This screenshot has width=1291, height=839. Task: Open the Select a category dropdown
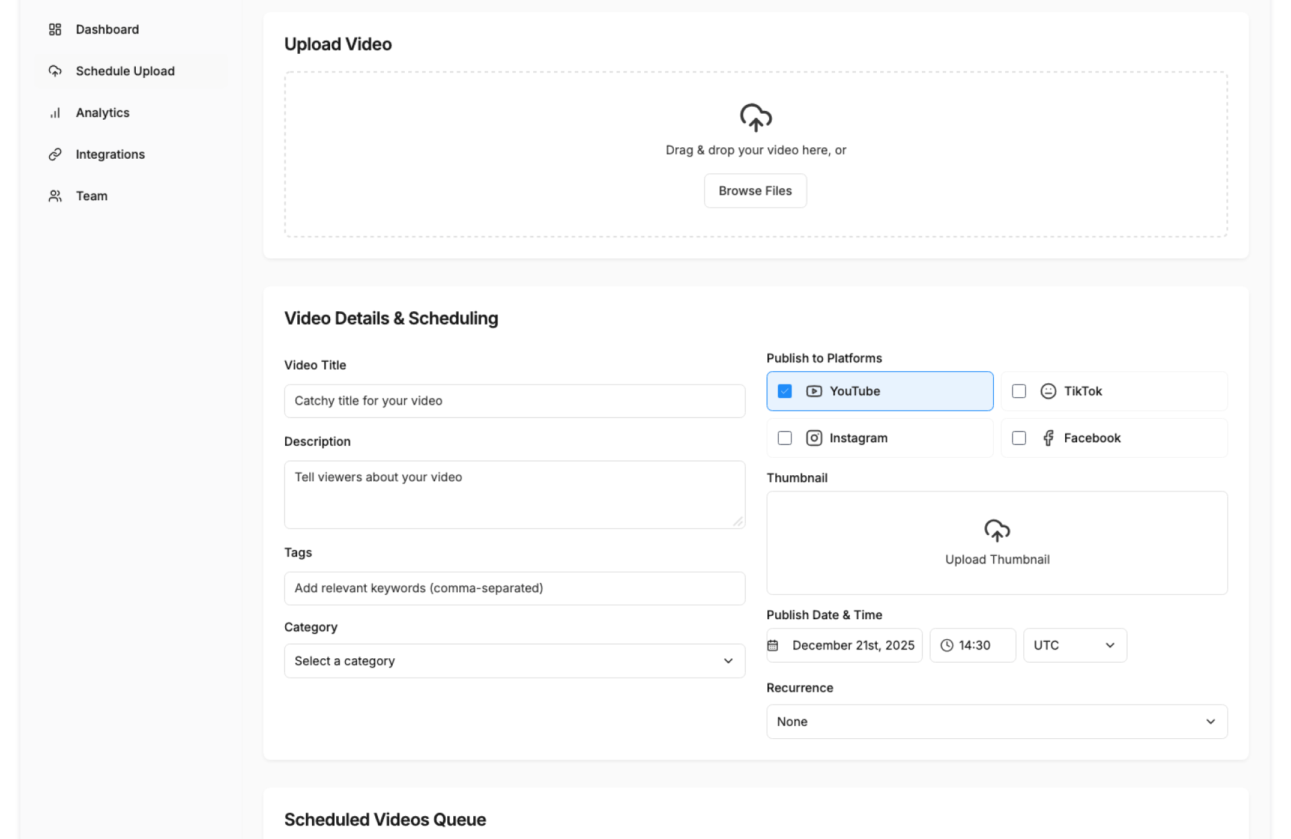514,661
